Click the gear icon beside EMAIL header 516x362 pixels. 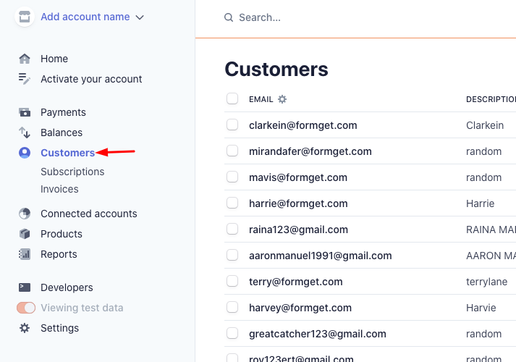point(282,99)
